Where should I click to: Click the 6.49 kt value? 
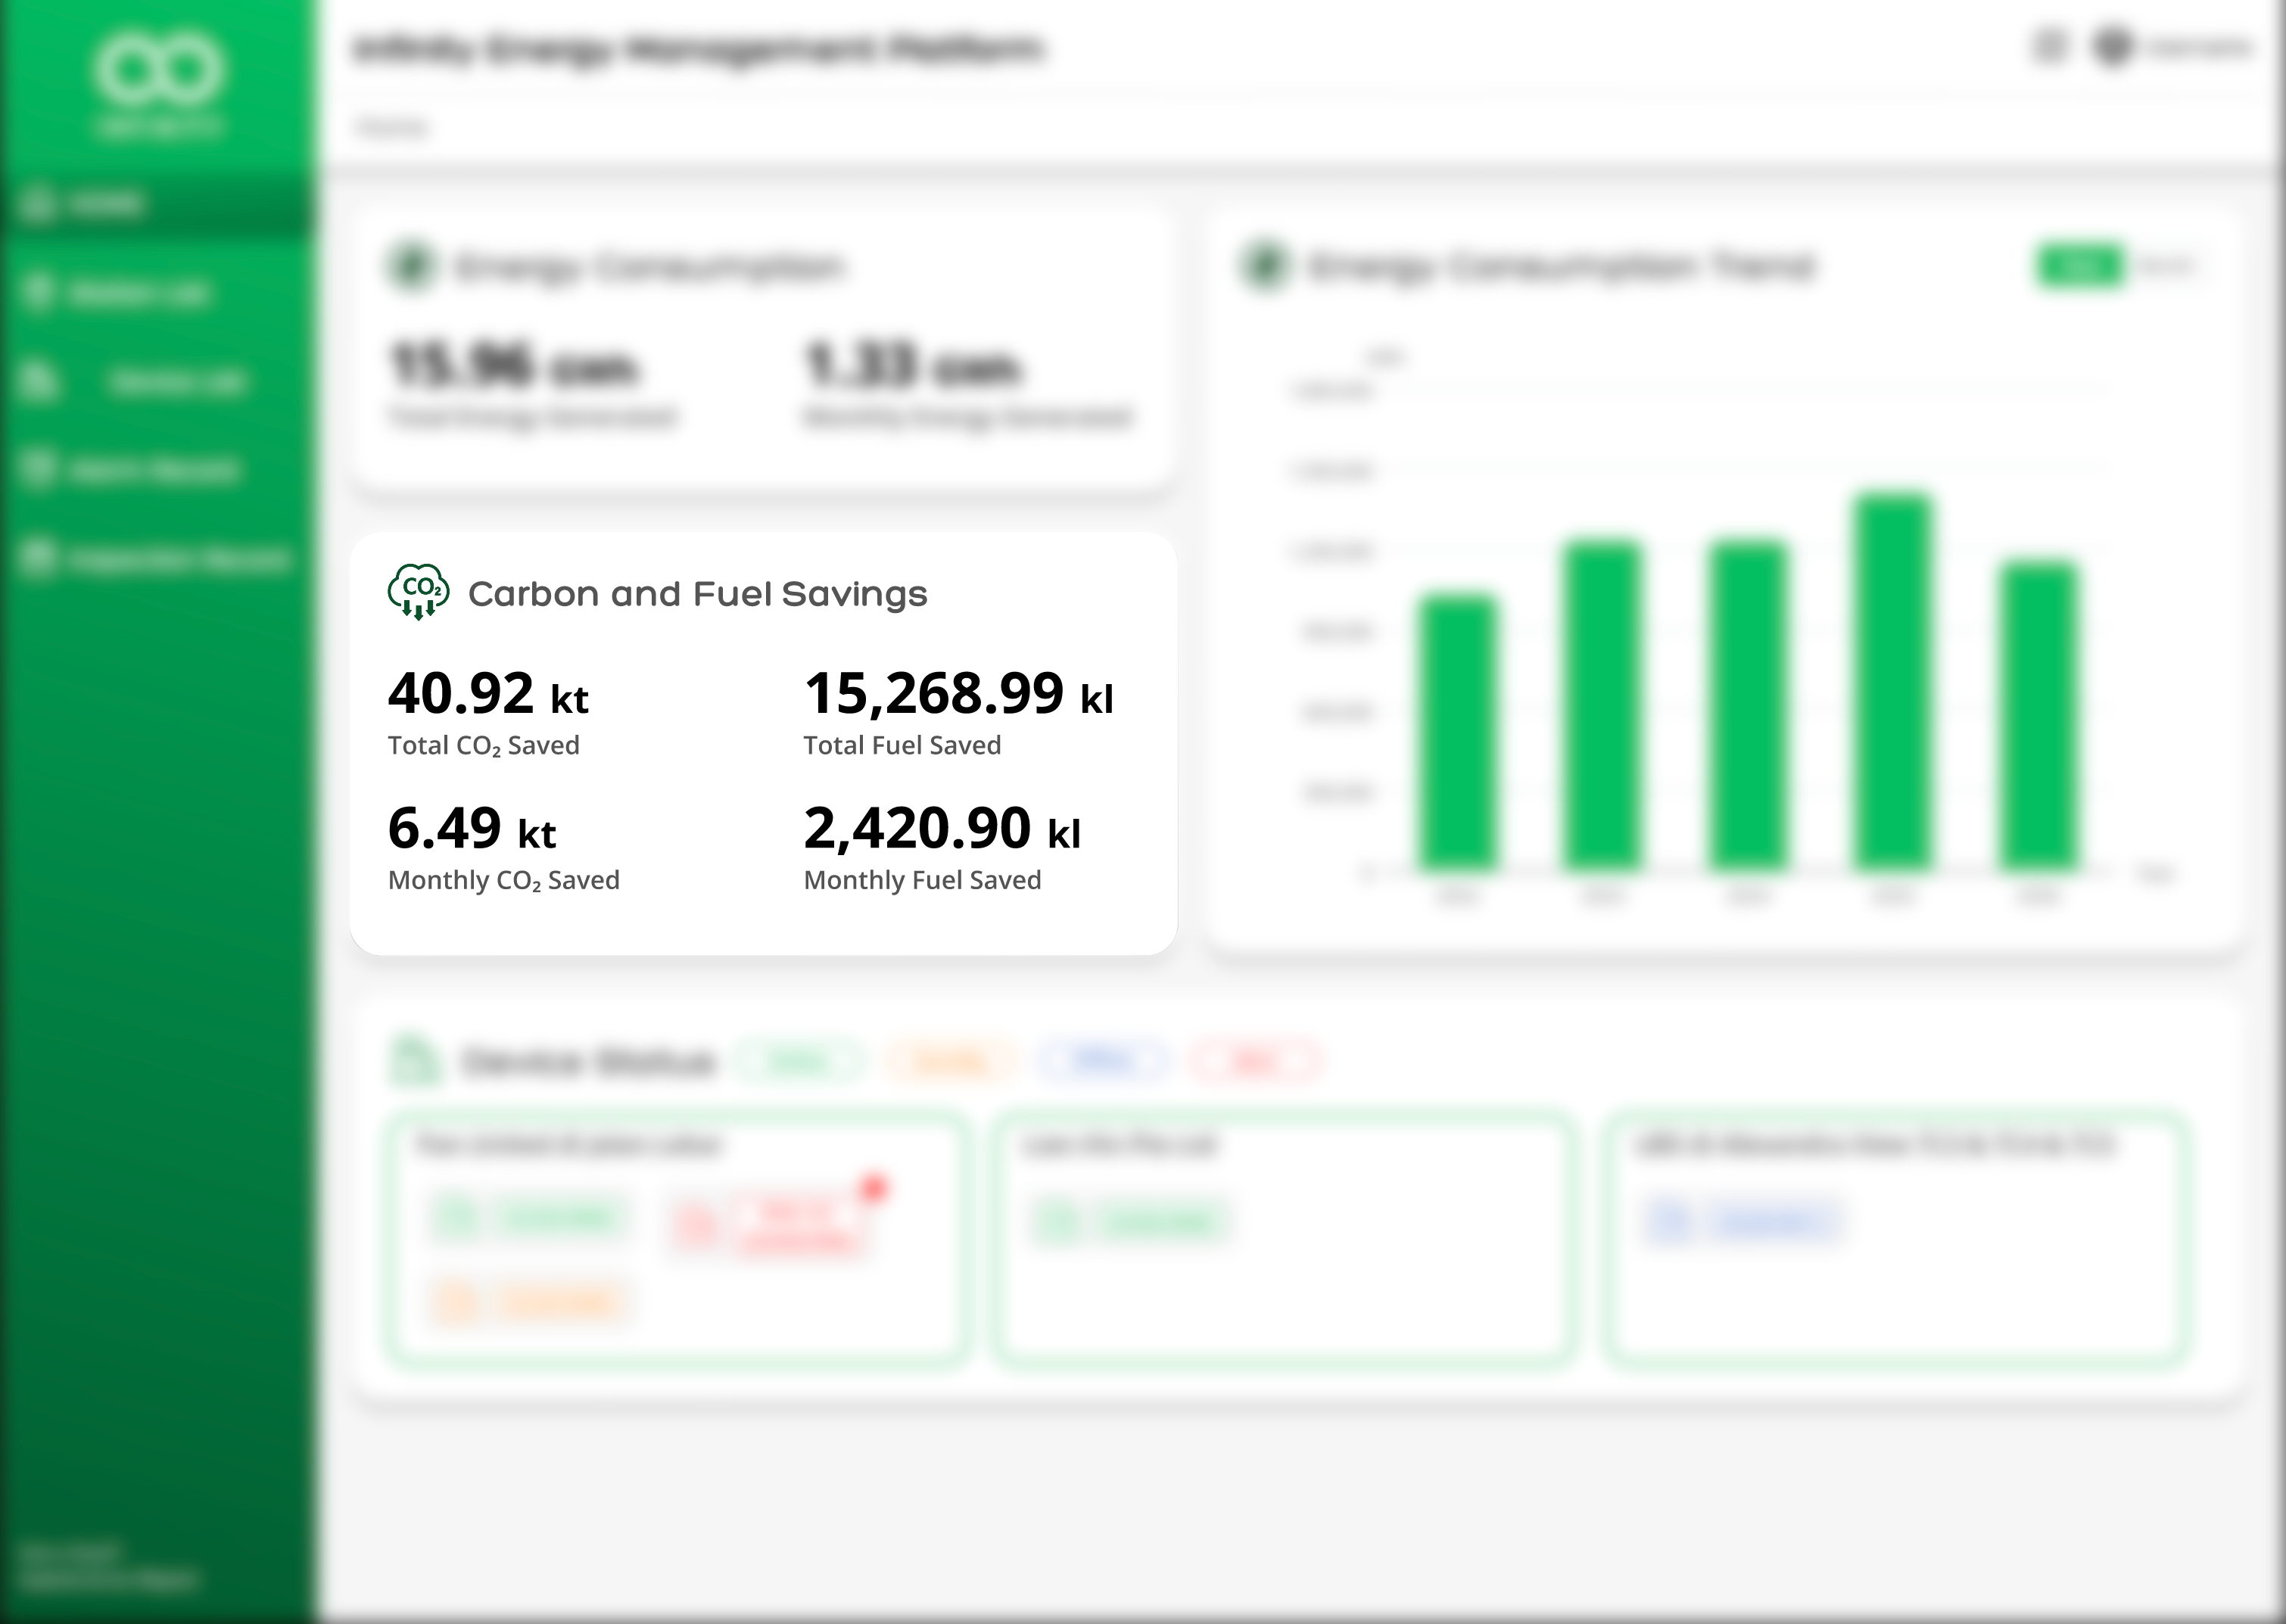tap(472, 829)
